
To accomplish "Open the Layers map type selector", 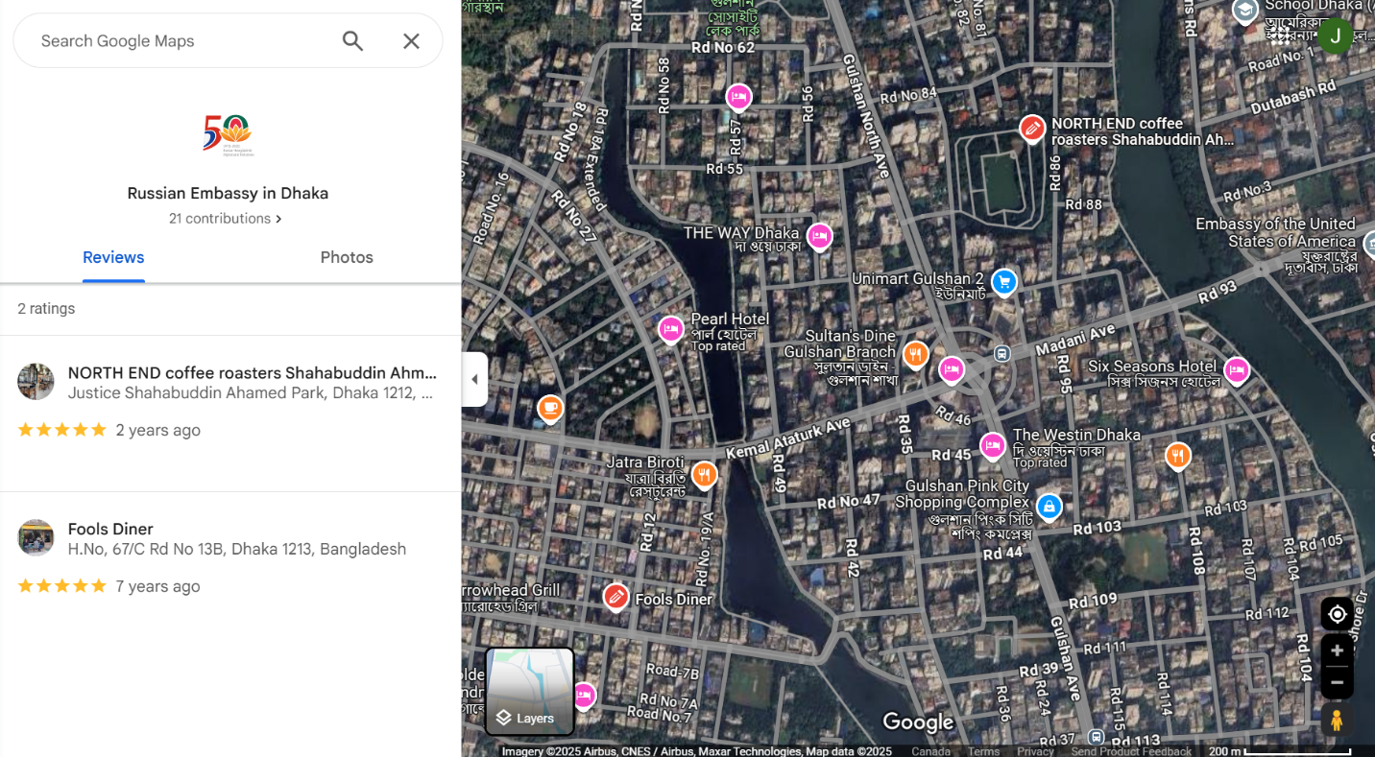I will [530, 692].
